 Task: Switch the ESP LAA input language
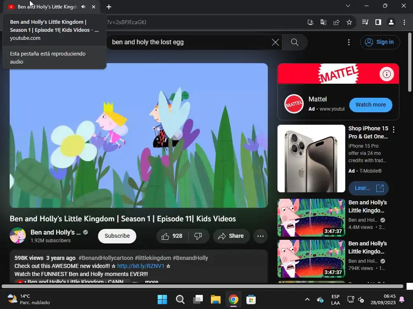(x=335, y=299)
